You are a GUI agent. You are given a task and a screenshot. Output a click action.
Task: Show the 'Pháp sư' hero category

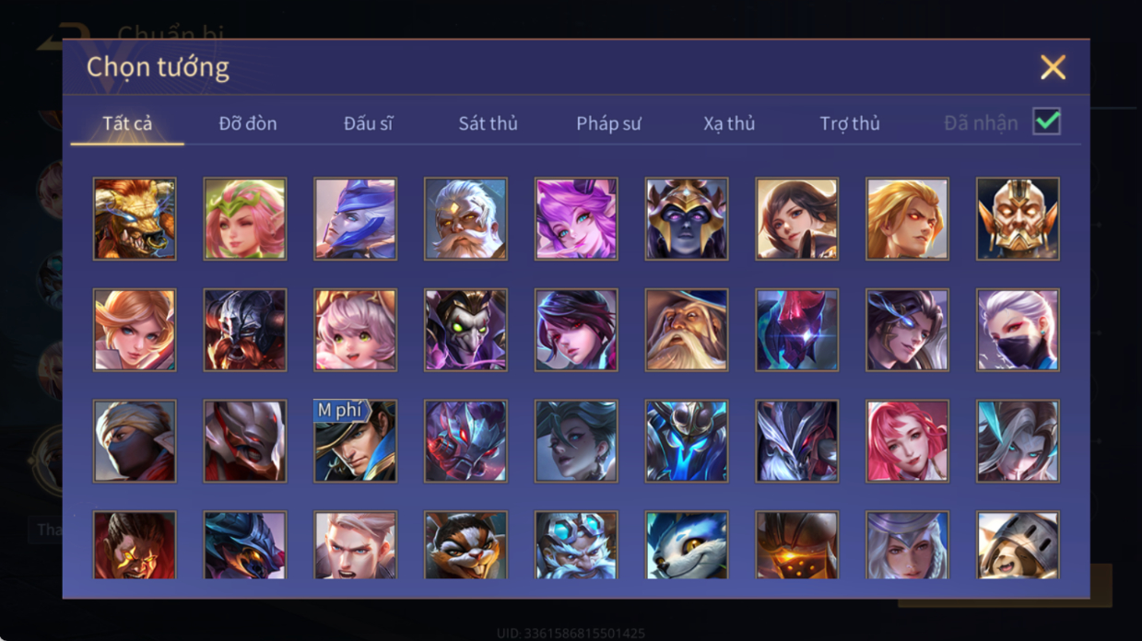pos(608,123)
